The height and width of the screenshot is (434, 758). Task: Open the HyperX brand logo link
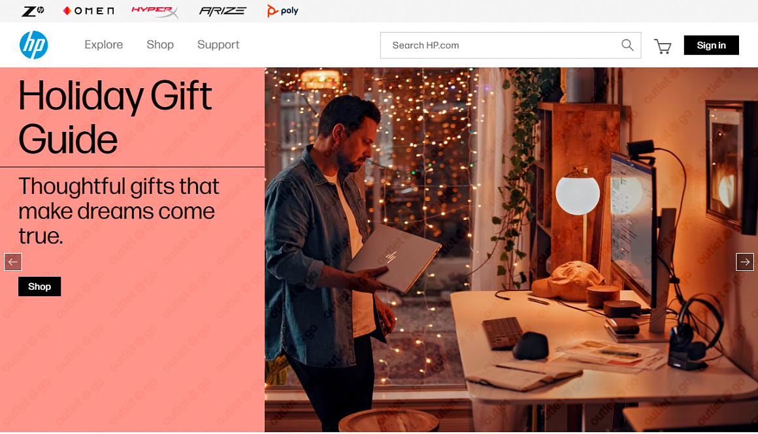click(155, 11)
